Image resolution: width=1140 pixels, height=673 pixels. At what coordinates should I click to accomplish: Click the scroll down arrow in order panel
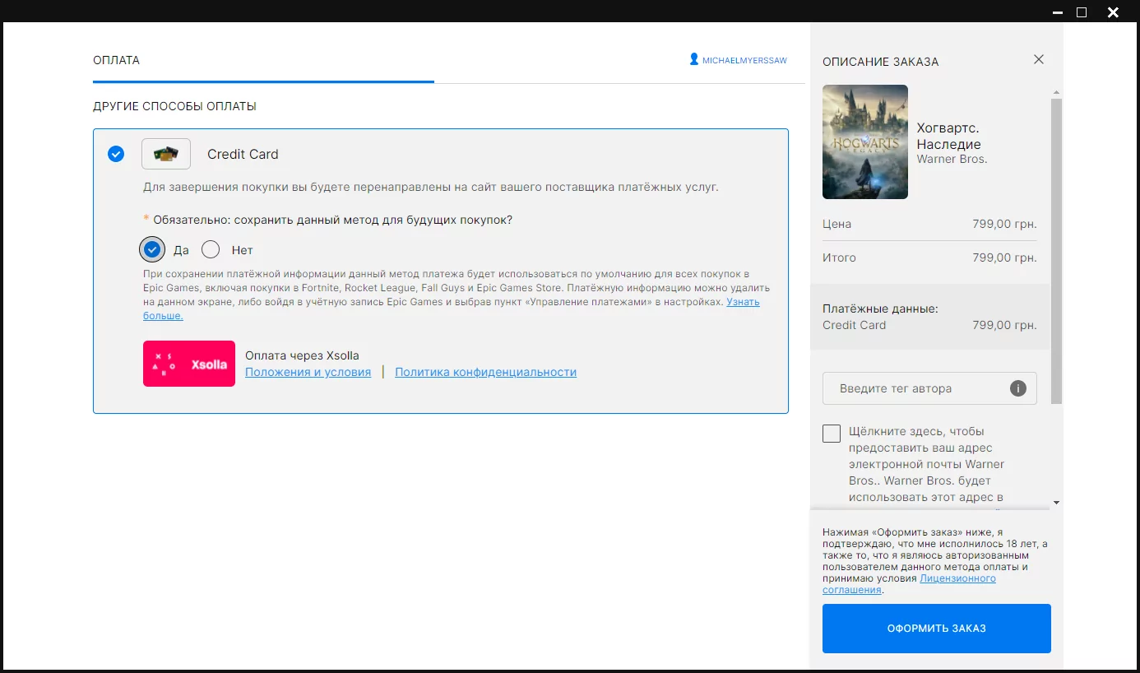(1056, 502)
